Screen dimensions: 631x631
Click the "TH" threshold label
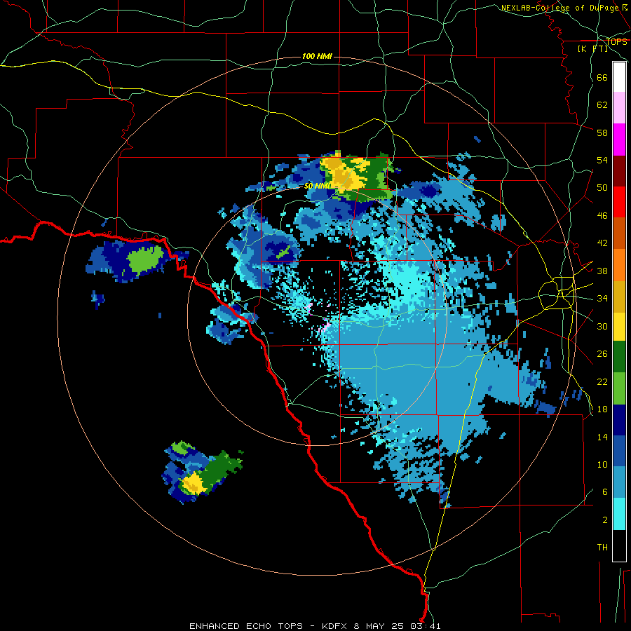click(x=602, y=548)
